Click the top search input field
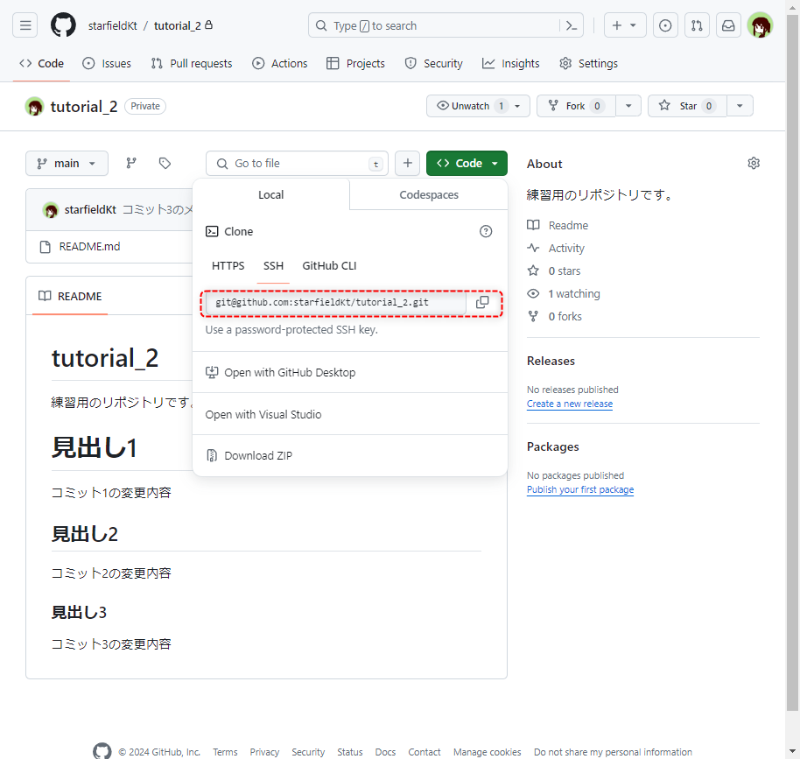 [436, 25]
